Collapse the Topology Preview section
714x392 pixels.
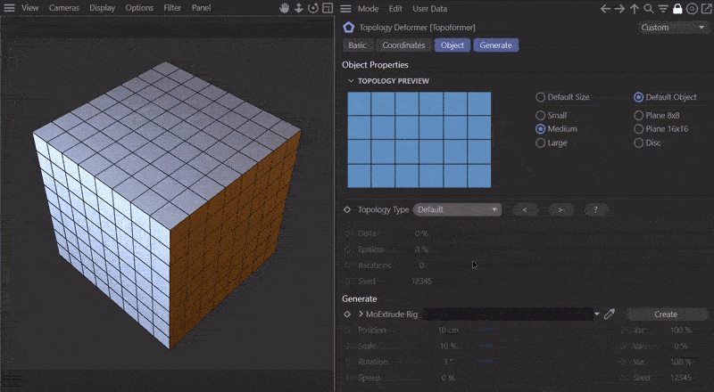tap(350, 81)
